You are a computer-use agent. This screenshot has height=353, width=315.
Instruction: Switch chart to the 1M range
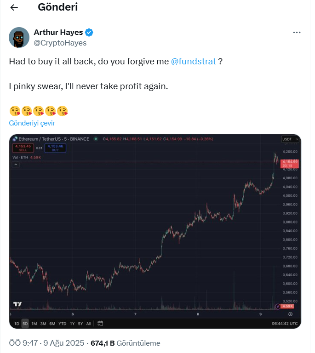34,324
